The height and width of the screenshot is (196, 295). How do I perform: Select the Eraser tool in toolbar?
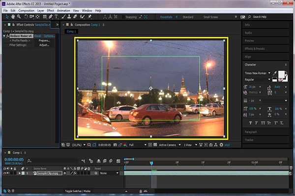75,17
